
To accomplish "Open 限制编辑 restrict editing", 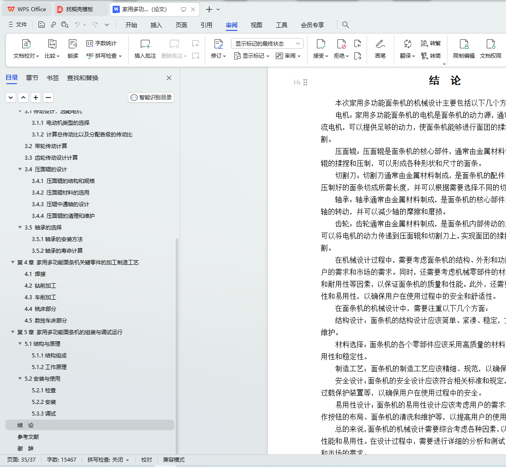I will point(464,49).
